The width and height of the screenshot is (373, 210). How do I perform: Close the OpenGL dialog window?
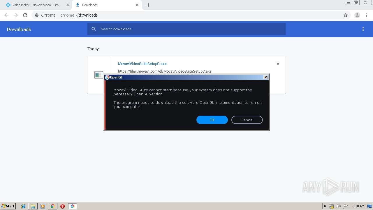tap(265, 77)
